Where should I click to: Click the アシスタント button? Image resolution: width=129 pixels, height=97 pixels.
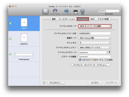[x=56, y=83]
